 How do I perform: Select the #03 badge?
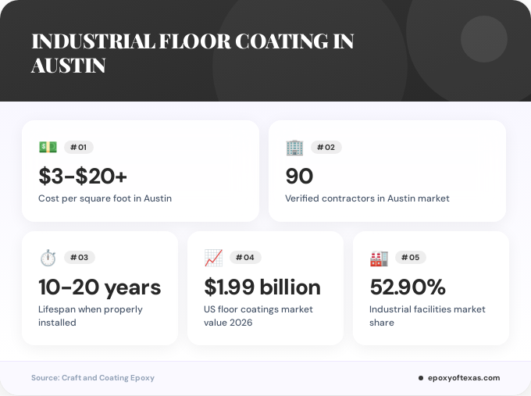pyautogui.click(x=79, y=258)
